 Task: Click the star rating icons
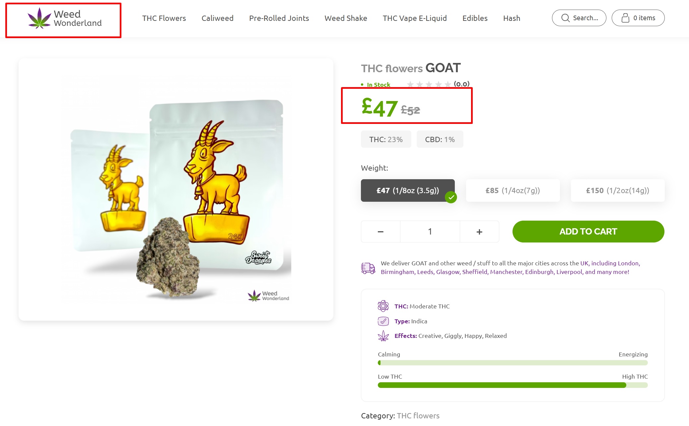[429, 84]
